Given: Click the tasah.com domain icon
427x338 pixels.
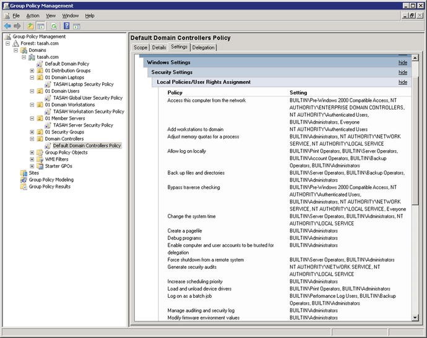Looking at the screenshot, I should pos(32,57).
